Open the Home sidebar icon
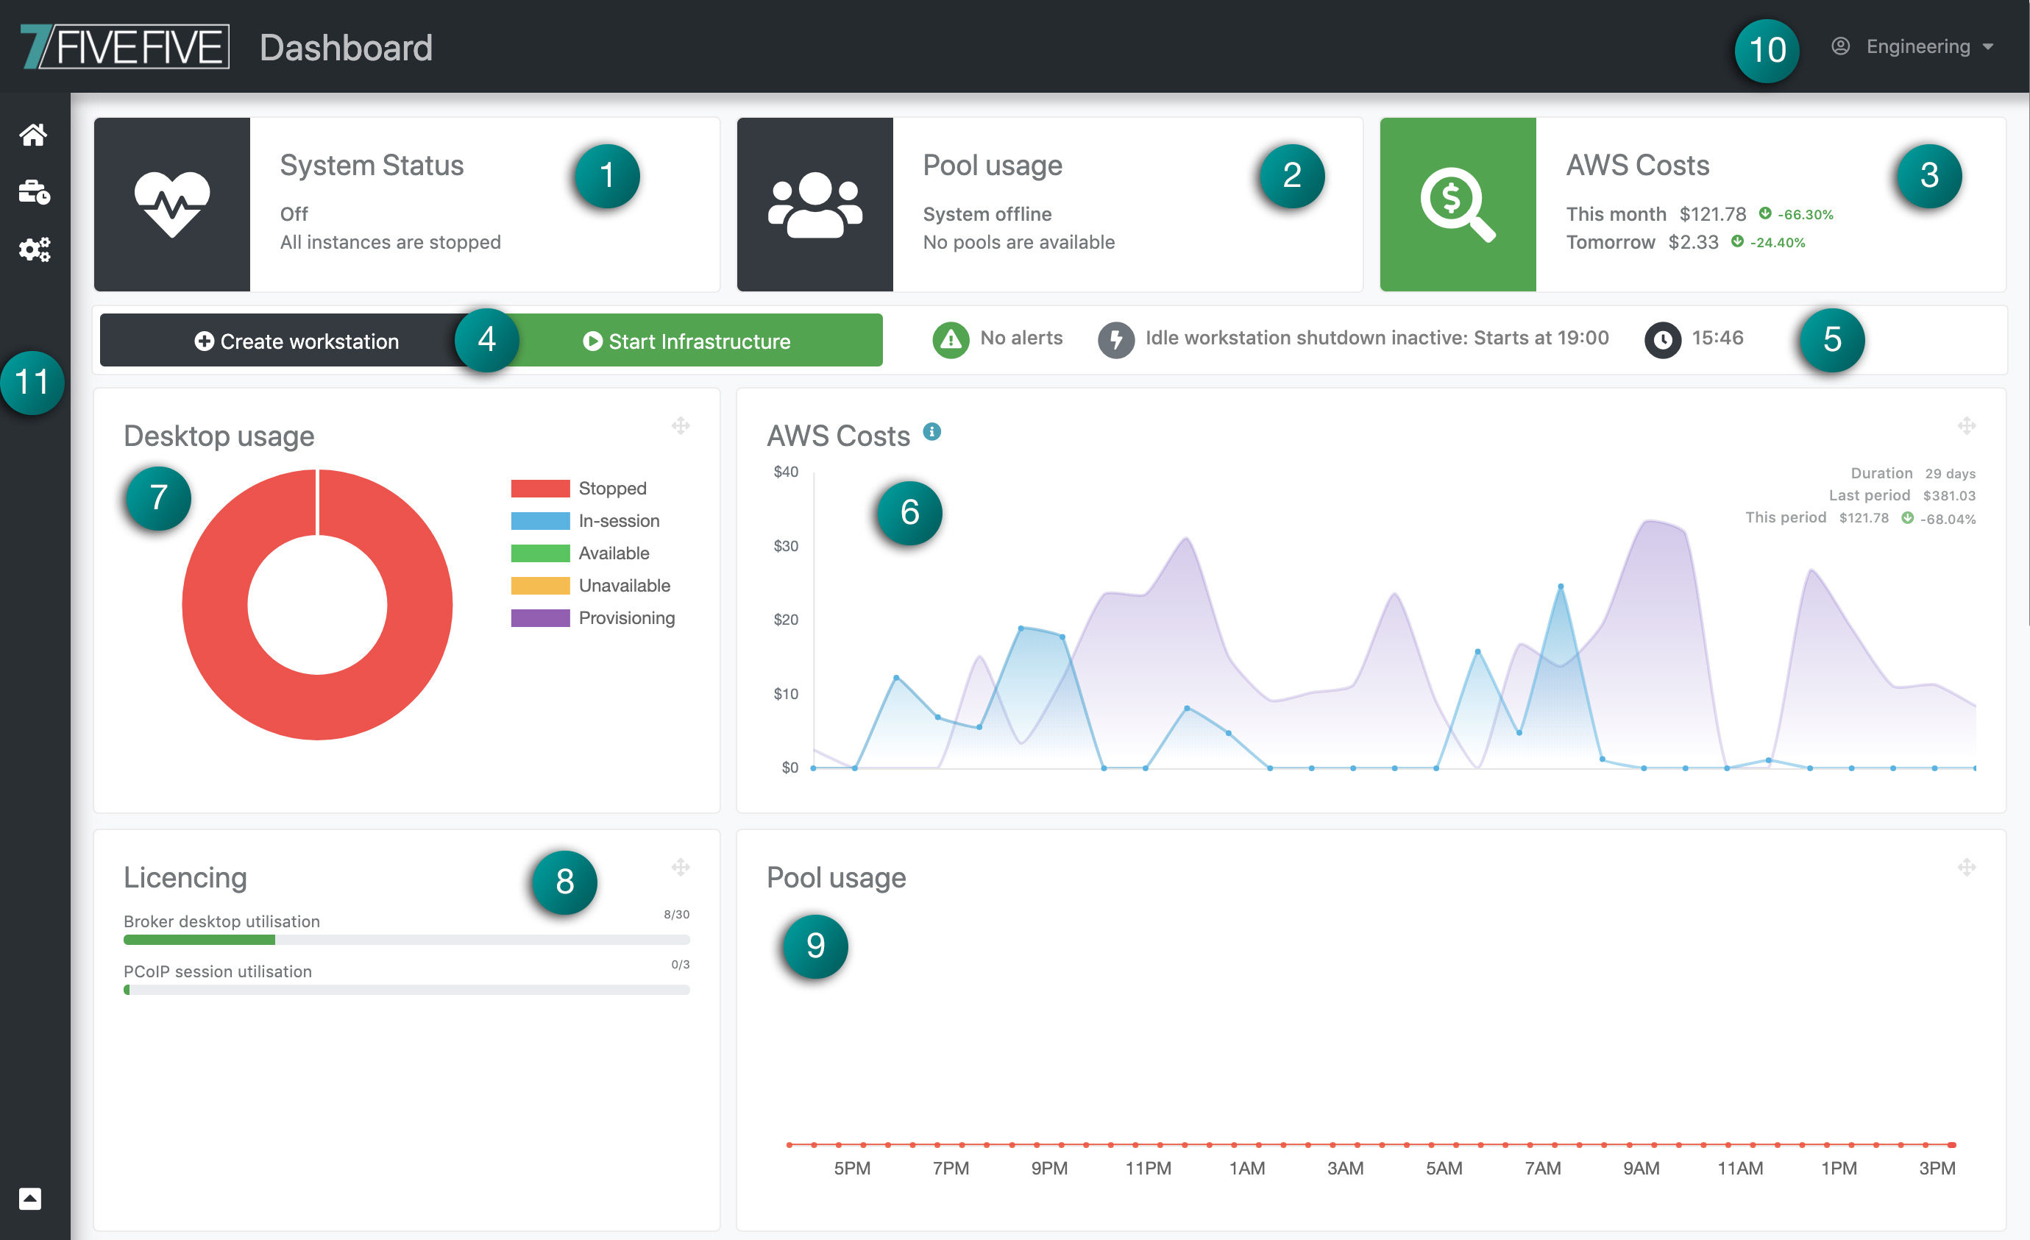Screen dimensions: 2030x1240 34,134
